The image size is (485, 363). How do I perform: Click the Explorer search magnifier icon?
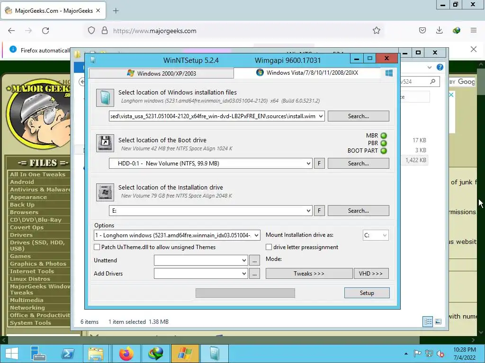click(432, 81)
